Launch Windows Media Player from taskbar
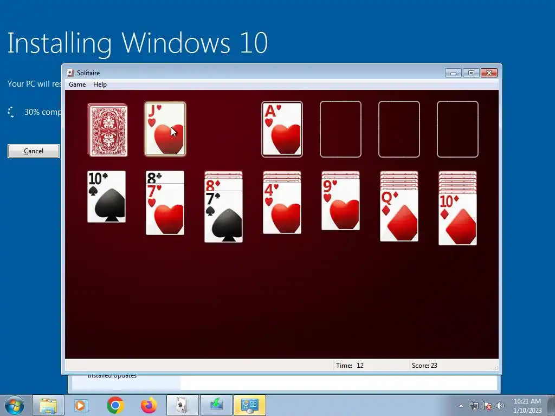The image size is (555, 416). [x=81, y=405]
